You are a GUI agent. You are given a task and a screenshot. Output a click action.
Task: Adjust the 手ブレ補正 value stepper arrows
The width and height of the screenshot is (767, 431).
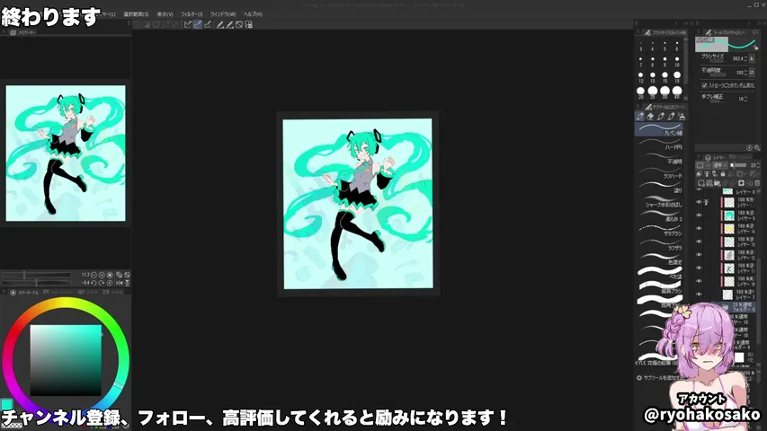click(745, 99)
